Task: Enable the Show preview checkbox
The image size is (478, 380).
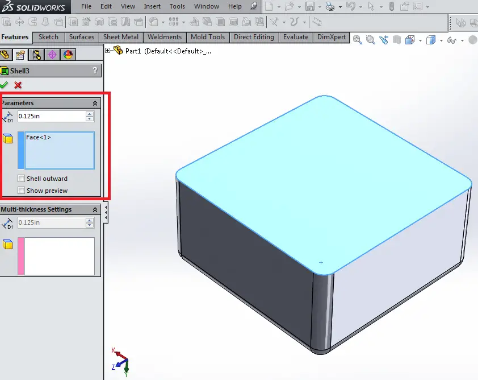Action: (22, 191)
